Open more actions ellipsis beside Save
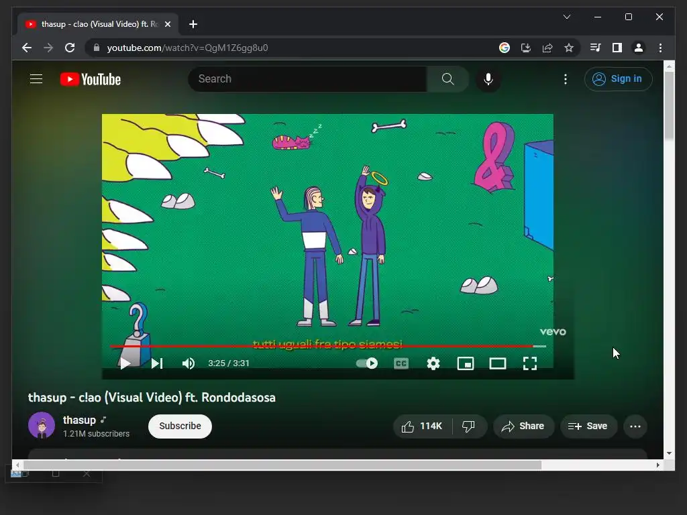Screen dimensions: 687x515 pos(635,426)
